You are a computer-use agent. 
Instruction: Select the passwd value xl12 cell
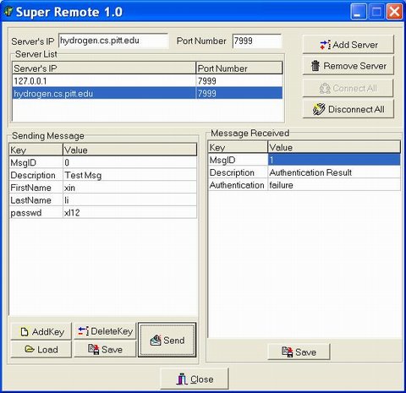click(129, 212)
